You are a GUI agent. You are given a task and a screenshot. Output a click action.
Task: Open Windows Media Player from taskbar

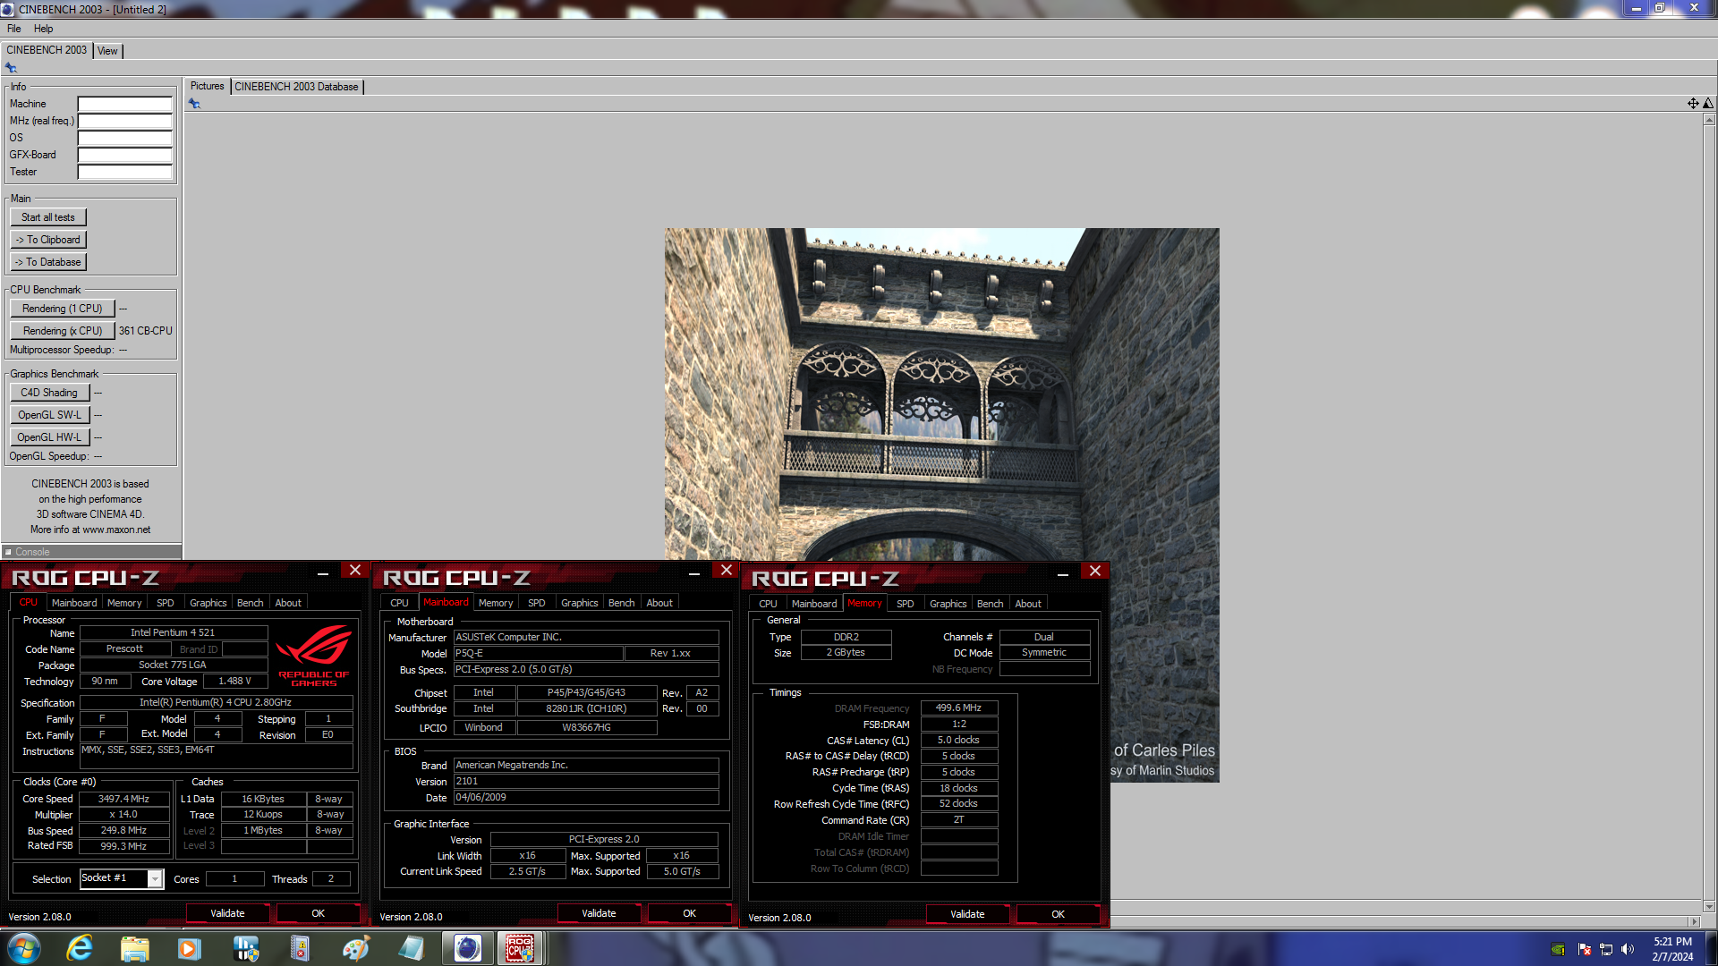[190, 948]
